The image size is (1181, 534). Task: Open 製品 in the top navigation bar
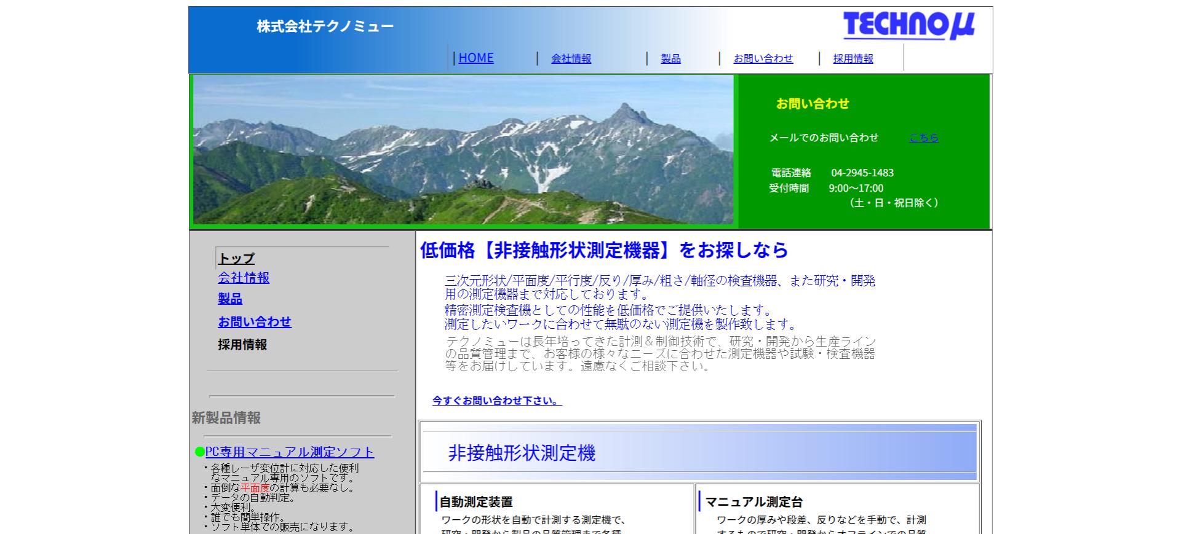tap(670, 58)
